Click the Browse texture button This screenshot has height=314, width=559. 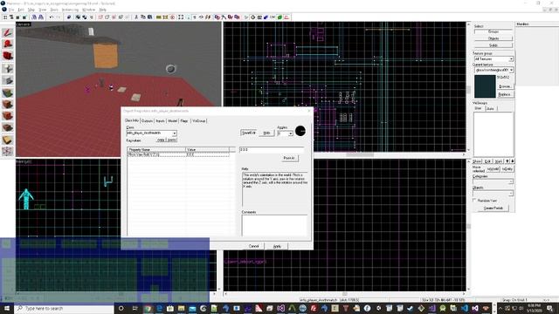coord(505,86)
